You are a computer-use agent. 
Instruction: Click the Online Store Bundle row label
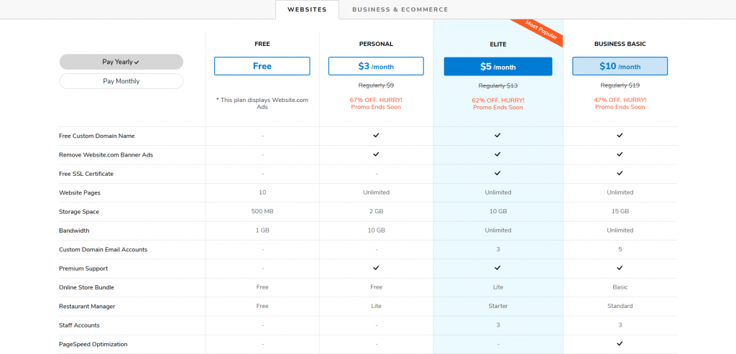pyautogui.click(x=87, y=287)
